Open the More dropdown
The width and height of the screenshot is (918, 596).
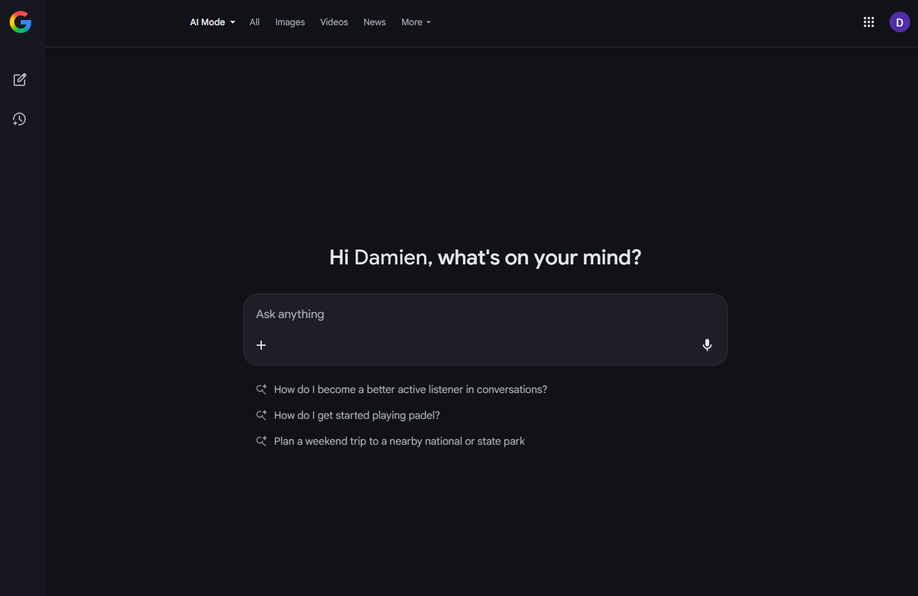(415, 21)
